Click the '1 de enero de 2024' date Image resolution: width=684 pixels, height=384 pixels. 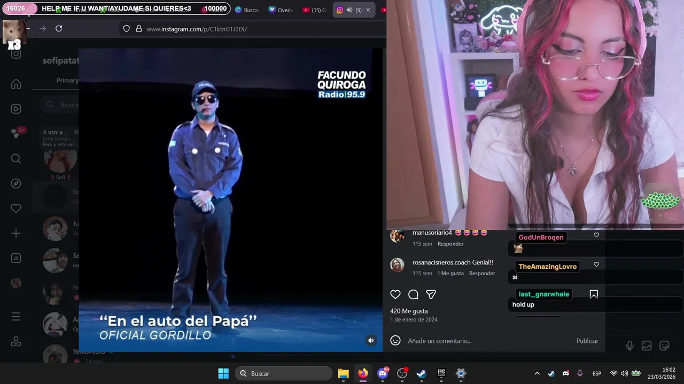tap(414, 319)
